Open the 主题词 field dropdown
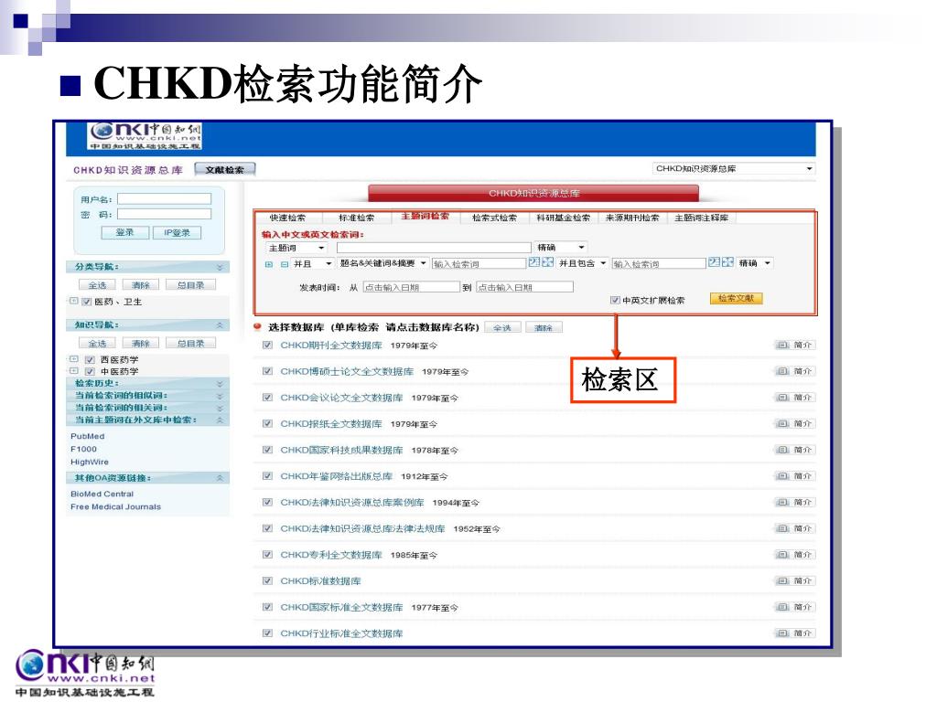This screenshot has height=702, width=937. 296,248
